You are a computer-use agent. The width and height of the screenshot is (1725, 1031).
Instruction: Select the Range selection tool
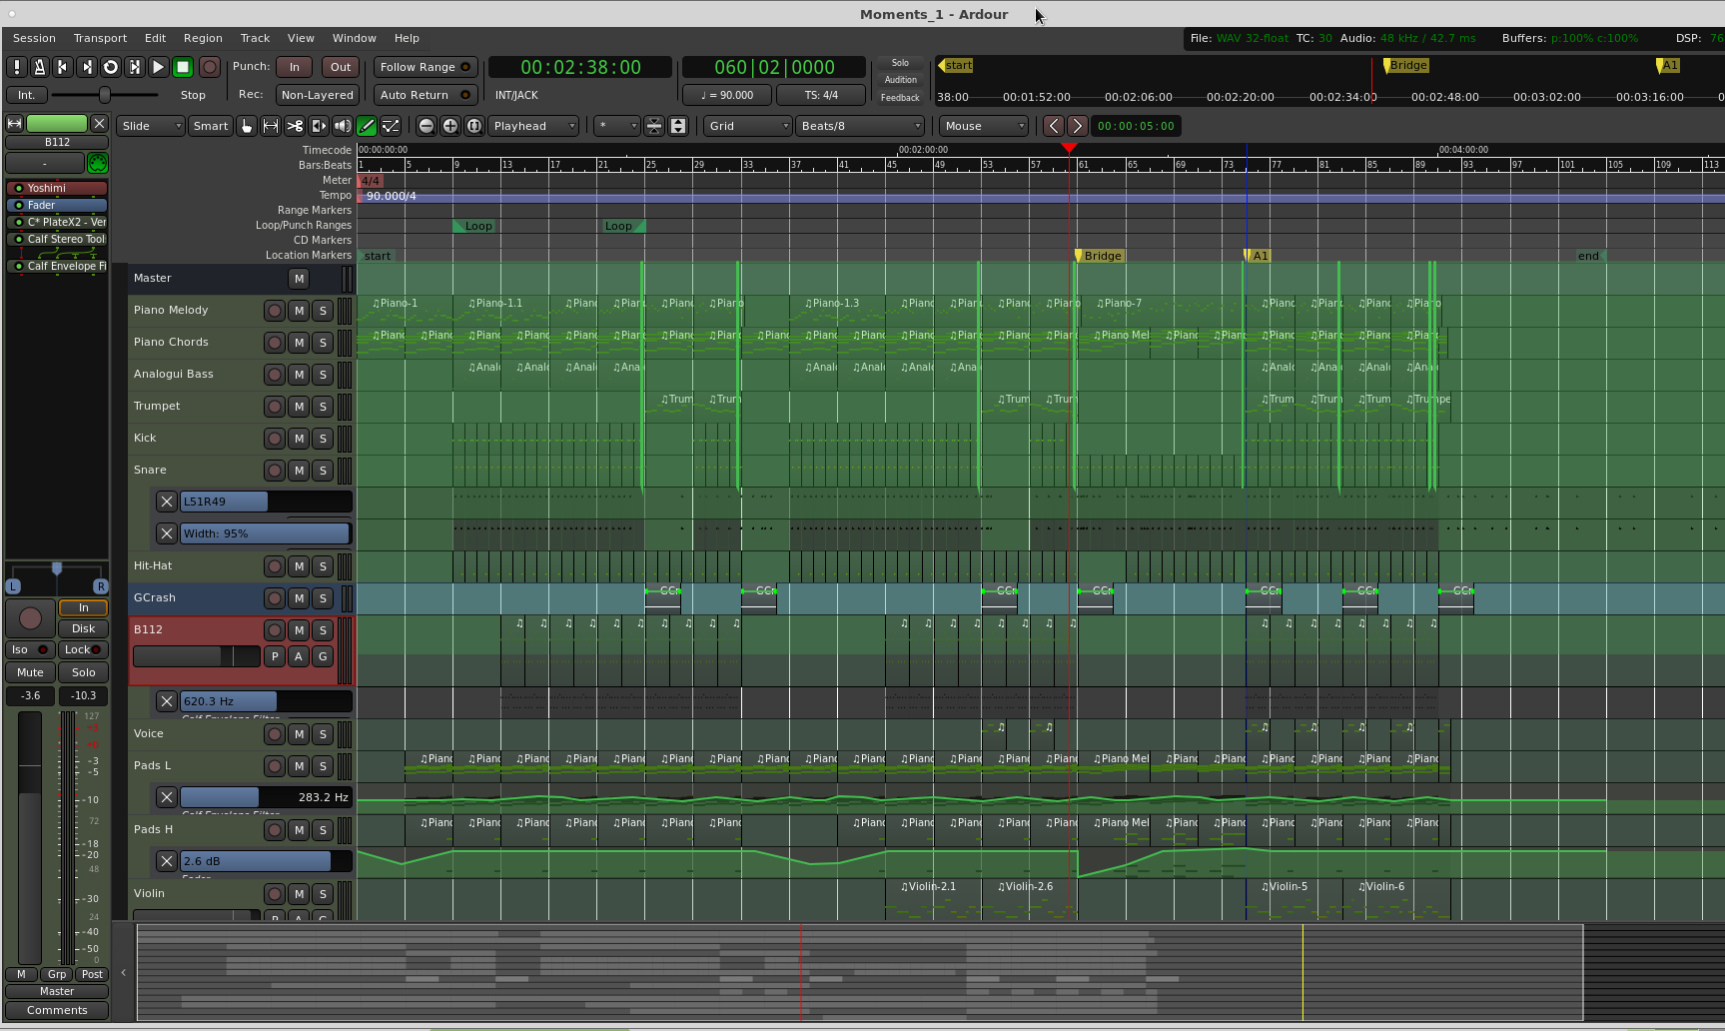click(x=271, y=126)
